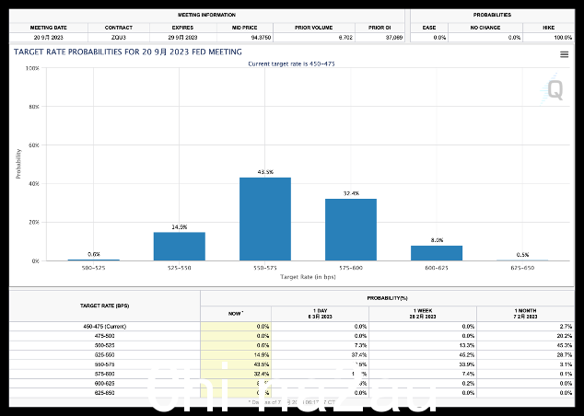
Task: Select the 600-625 bar labeled 8.0%
Action: tap(437, 253)
